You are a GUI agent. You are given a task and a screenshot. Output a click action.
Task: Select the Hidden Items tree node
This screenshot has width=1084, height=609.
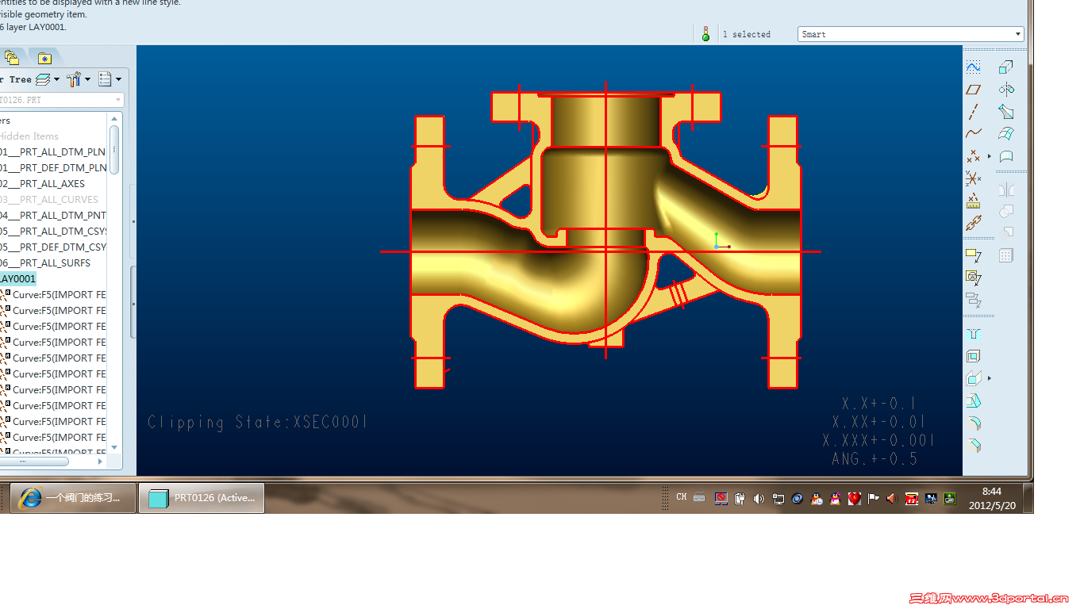(29, 136)
